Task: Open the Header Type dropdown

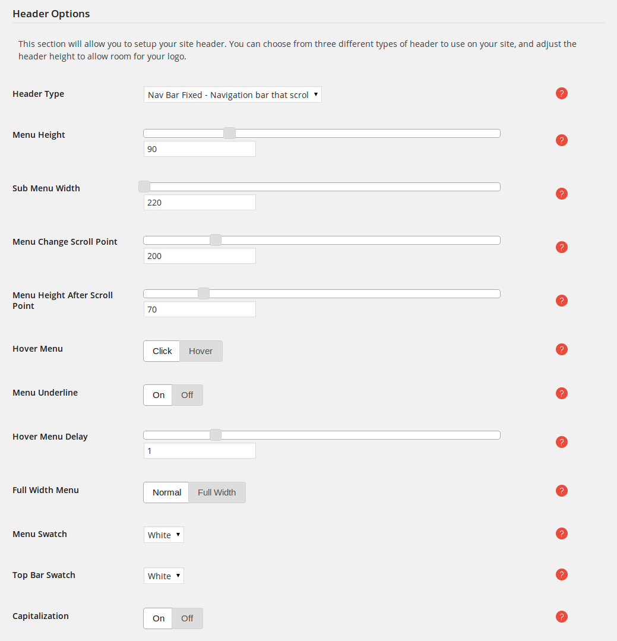Action: 233,95
